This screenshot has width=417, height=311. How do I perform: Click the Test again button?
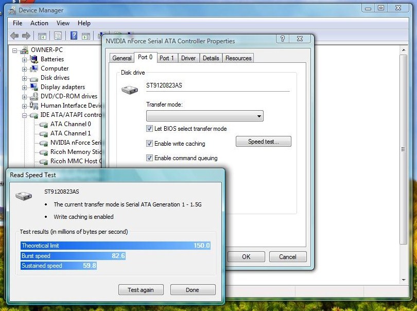[x=141, y=290]
